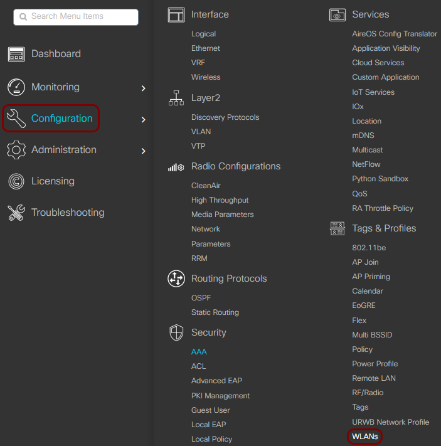Open Cloud Services link

pyautogui.click(x=378, y=63)
